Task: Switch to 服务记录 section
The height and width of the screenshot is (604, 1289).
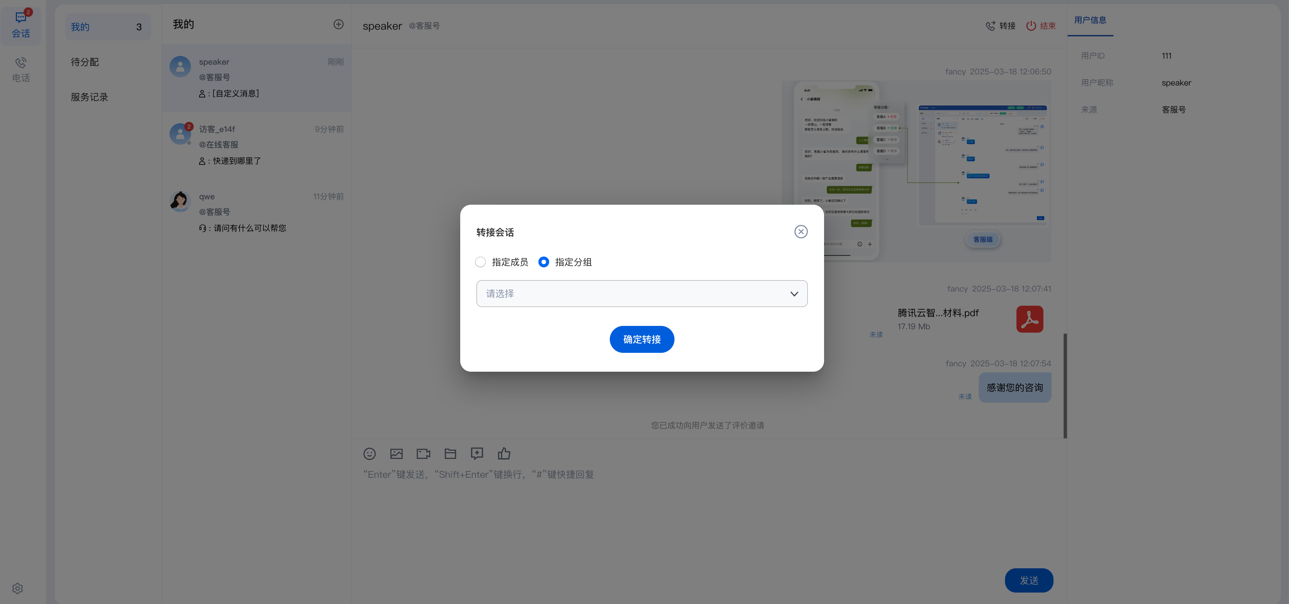Action: tap(89, 97)
